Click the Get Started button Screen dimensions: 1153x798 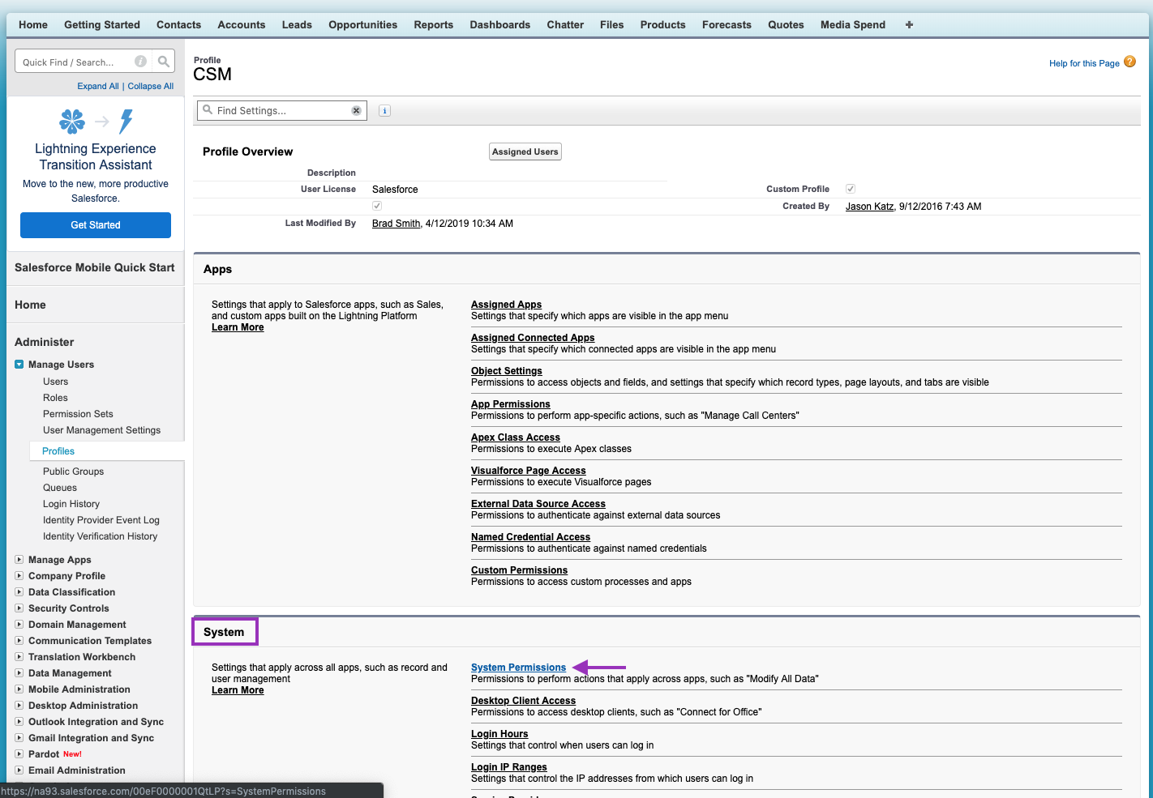coord(96,225)
